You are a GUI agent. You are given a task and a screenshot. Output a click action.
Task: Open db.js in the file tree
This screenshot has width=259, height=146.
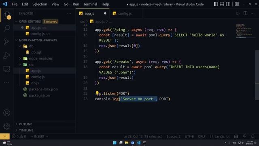35,83
